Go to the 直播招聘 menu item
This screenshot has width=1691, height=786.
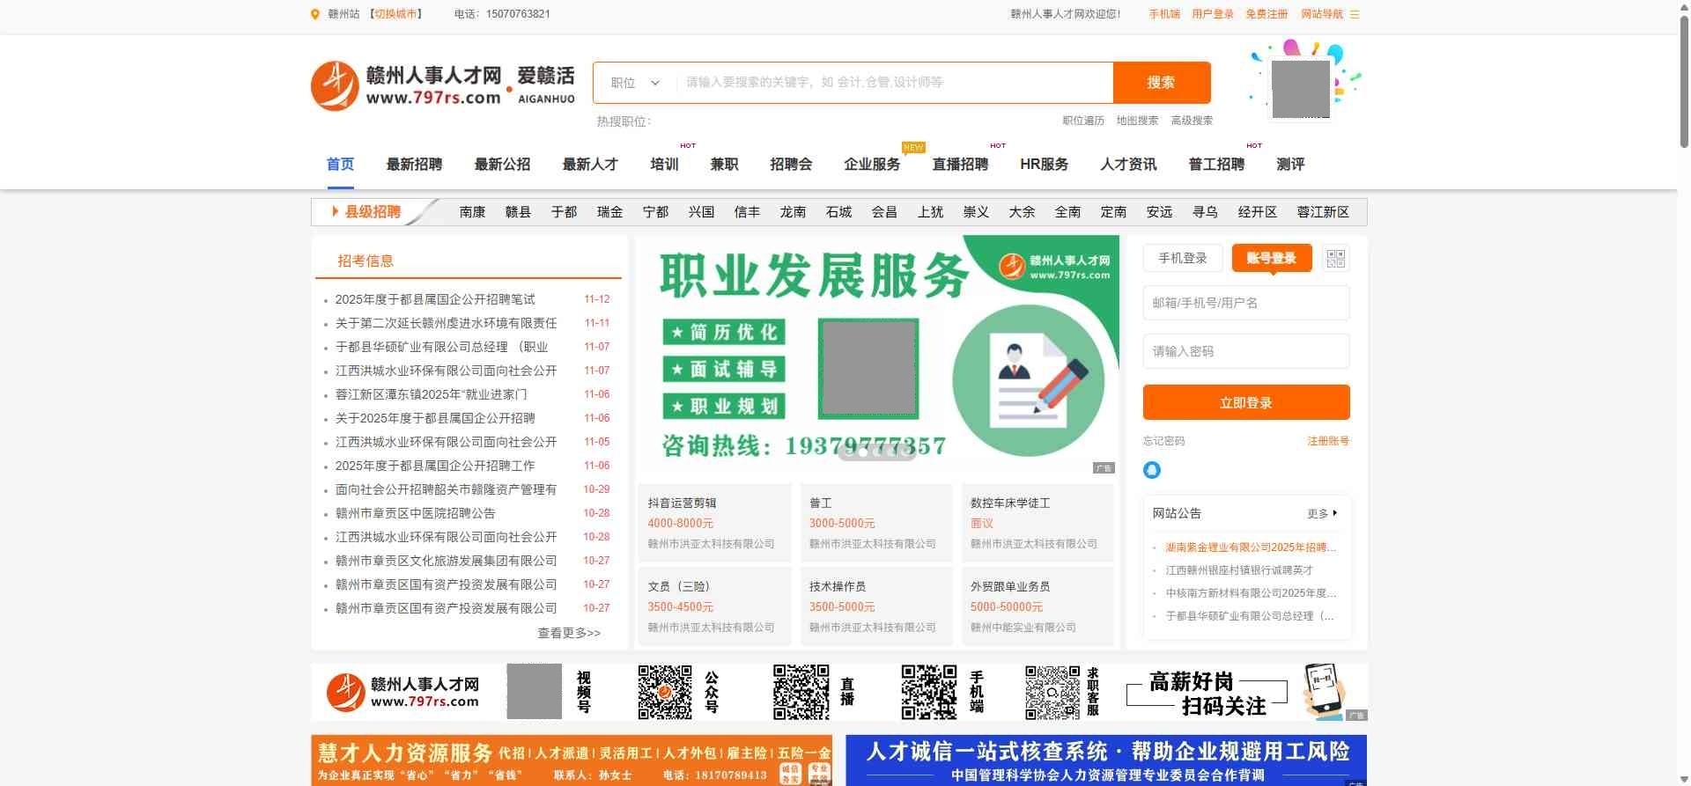click(x=960, y=165)
